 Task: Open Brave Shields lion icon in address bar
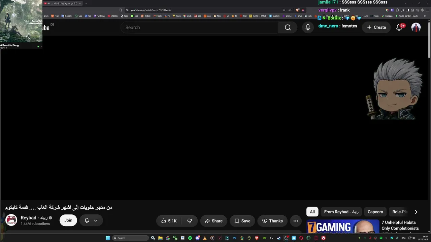(x=298, y=10)
